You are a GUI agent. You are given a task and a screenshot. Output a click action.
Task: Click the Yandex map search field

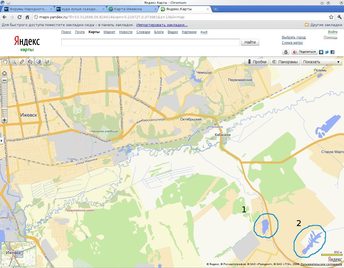150,42
